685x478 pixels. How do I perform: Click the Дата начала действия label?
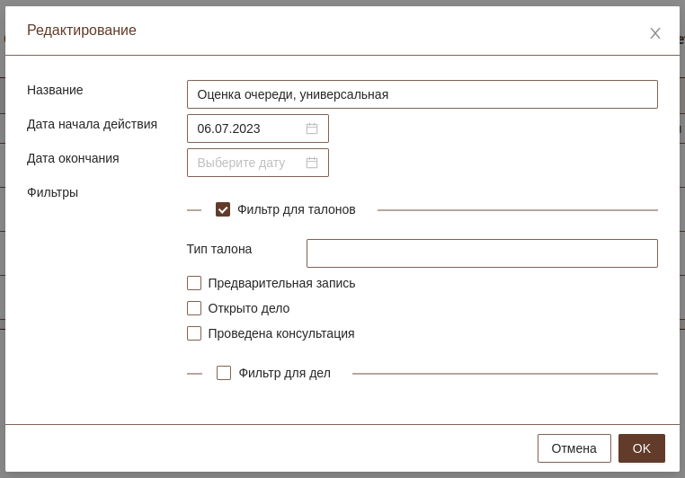coord(92,124)
